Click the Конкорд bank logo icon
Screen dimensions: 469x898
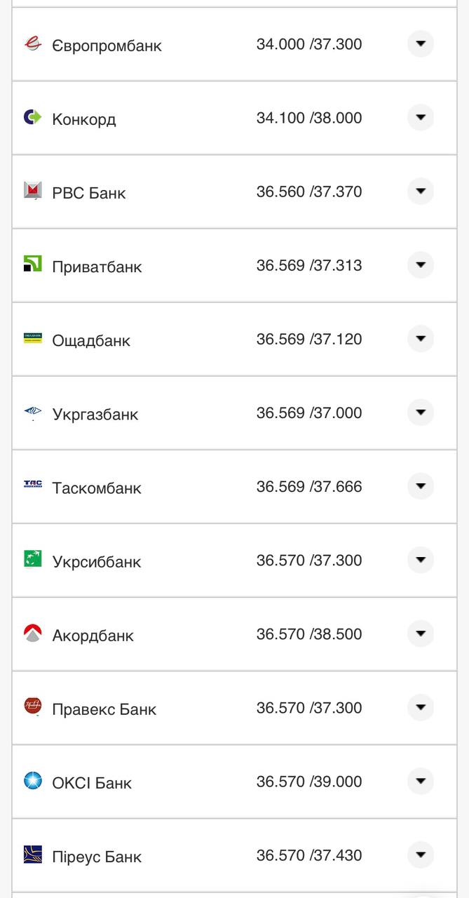point(33,117)
